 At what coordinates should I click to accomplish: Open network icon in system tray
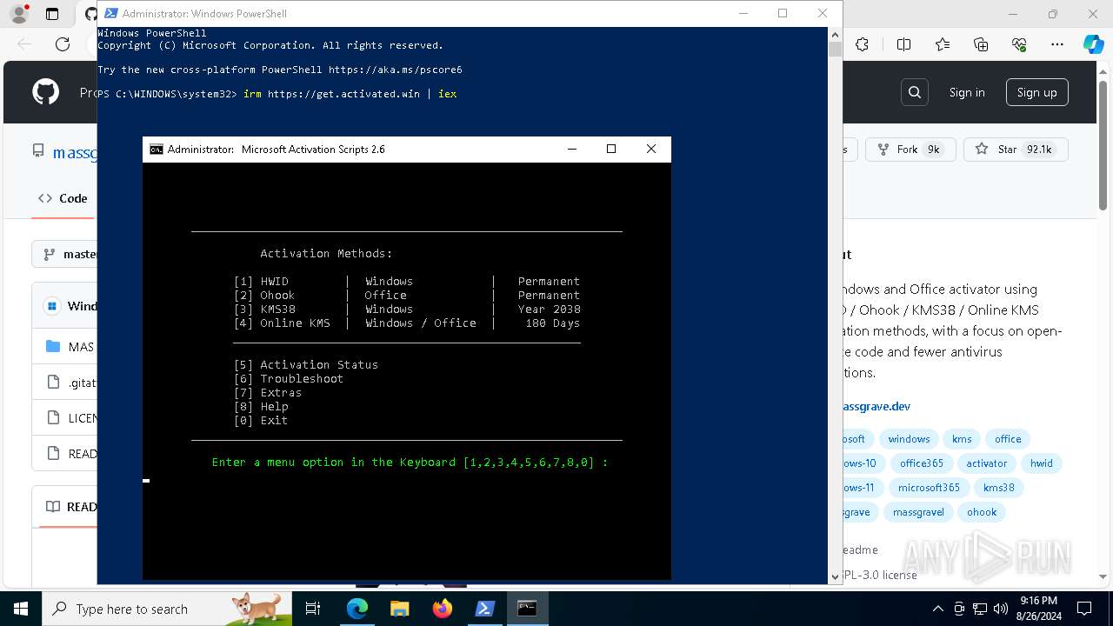(x=980, y=609)
